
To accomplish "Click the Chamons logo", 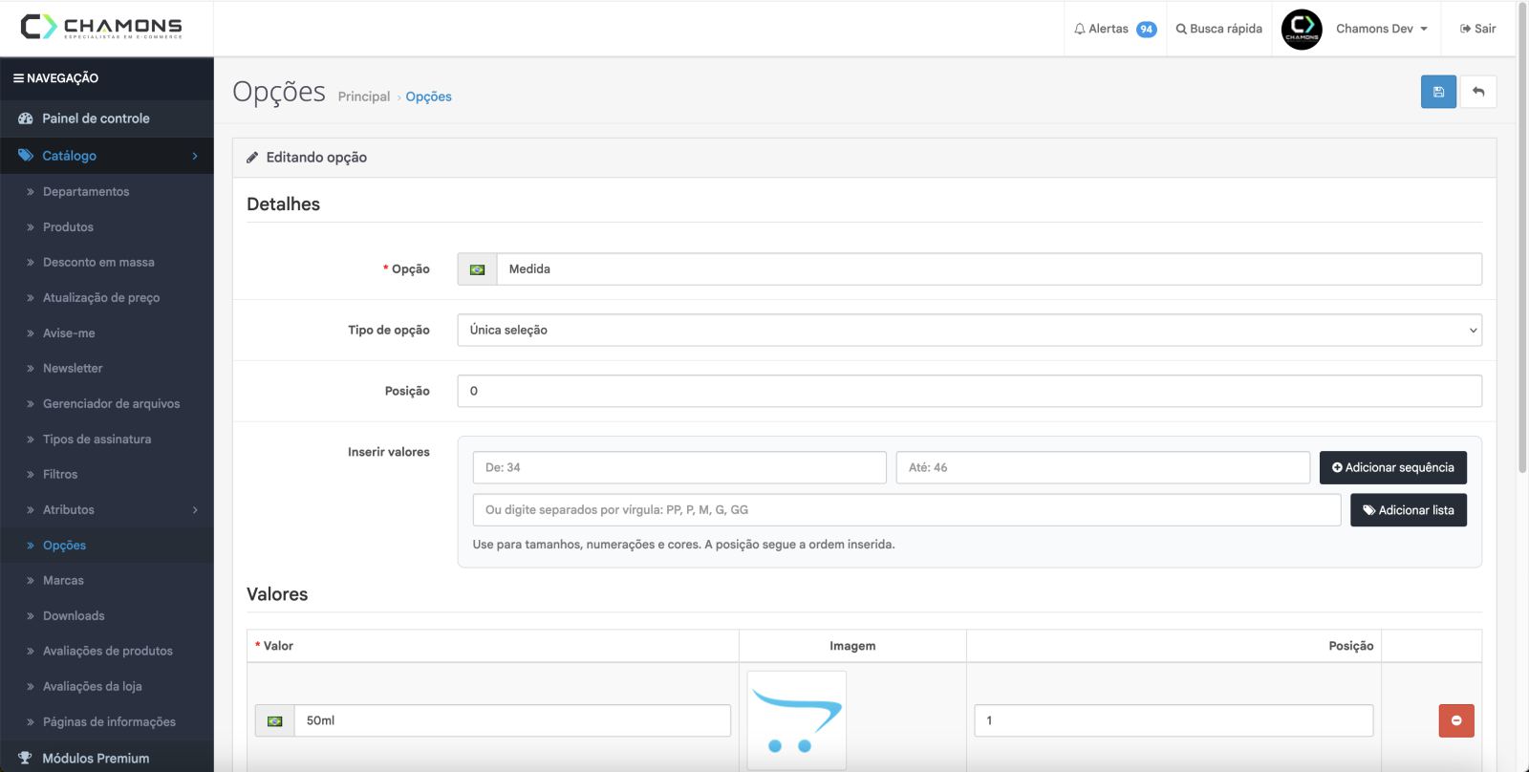I will point(101,27).
